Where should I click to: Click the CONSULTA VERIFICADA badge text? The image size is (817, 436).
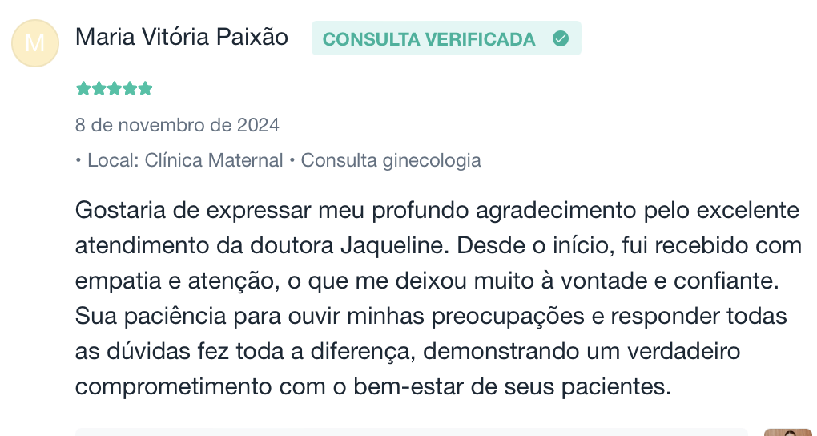pyautogui.click(x=429, y=39)
